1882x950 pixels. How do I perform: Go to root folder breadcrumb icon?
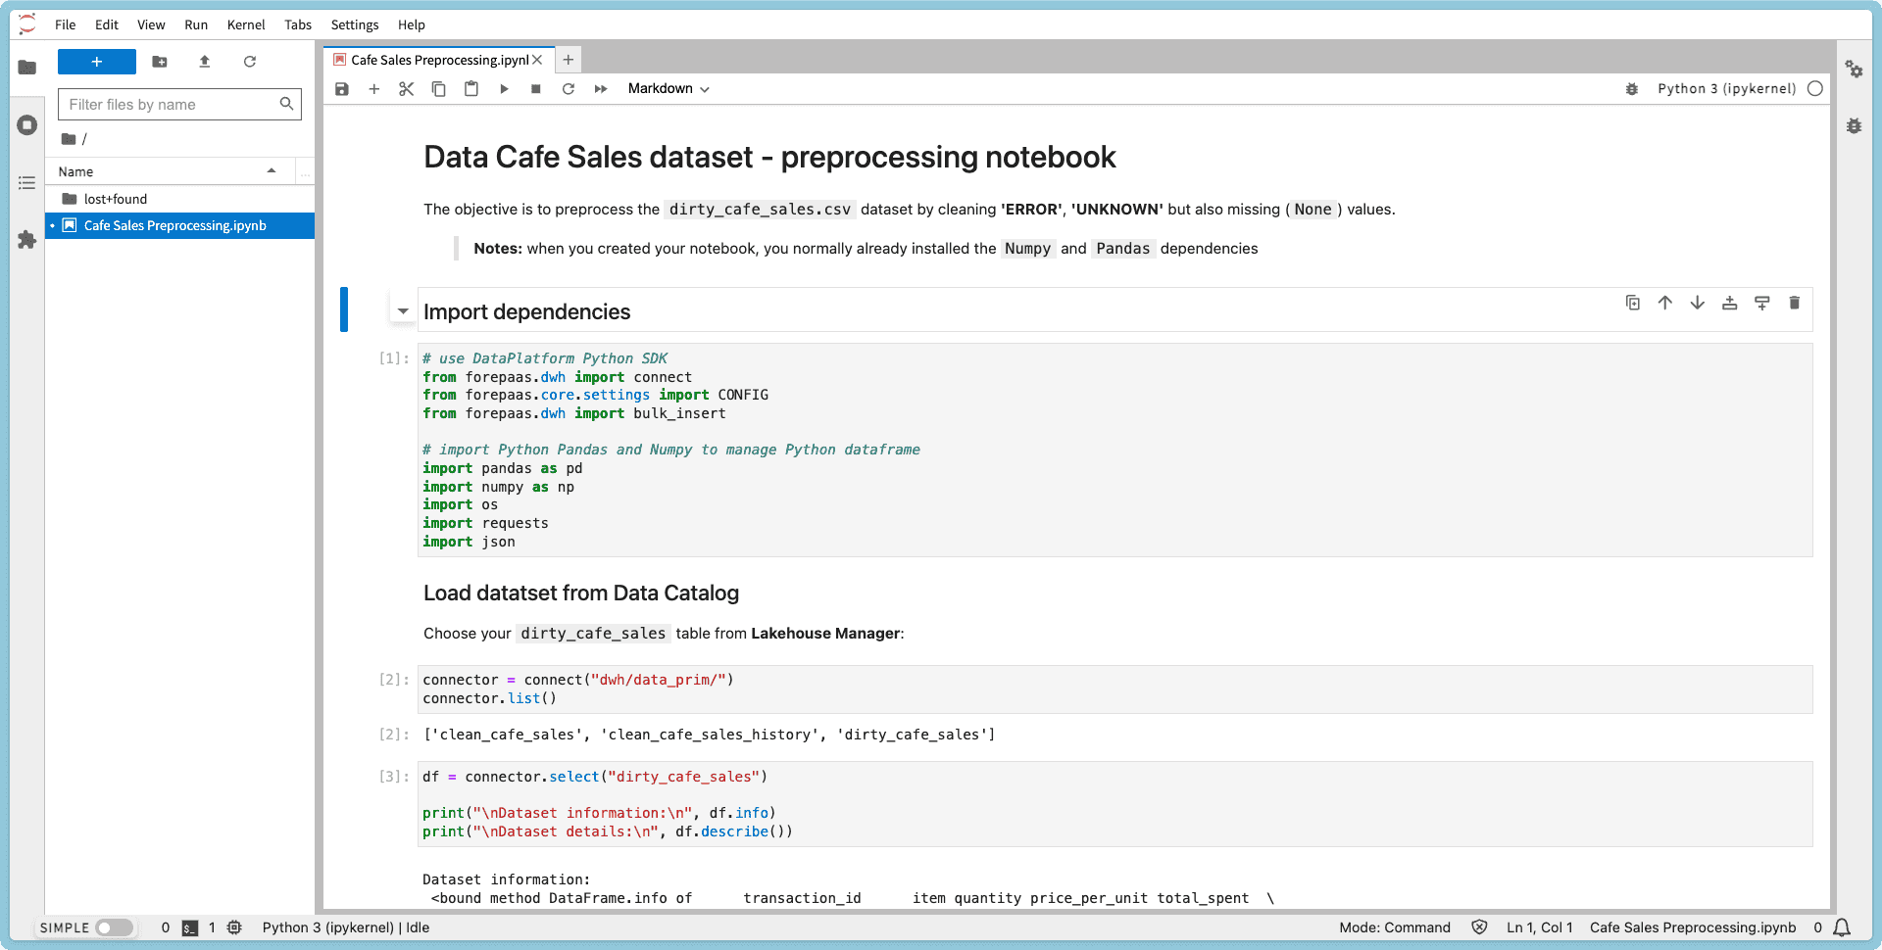point(69,139)
